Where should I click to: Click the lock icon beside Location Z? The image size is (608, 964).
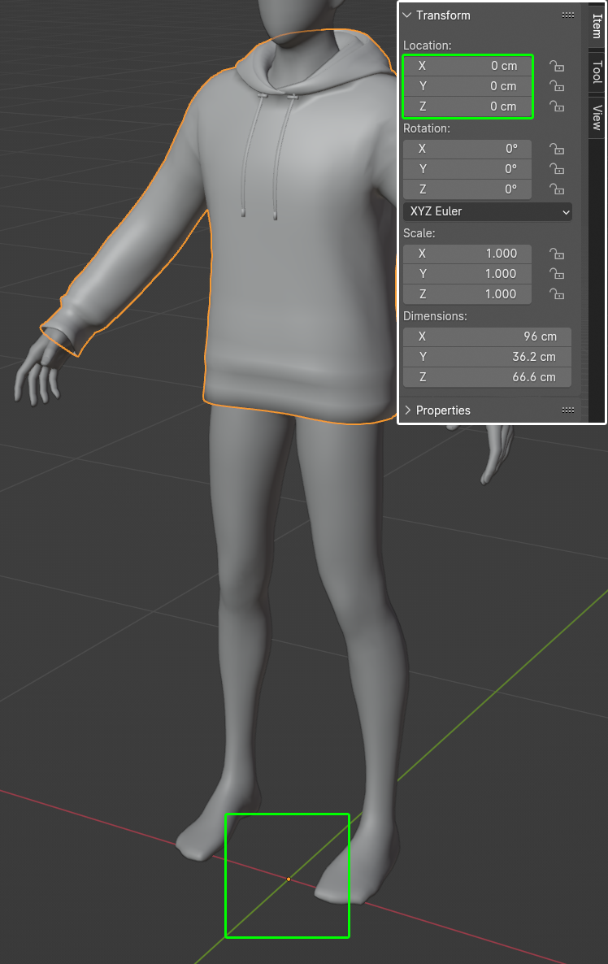(x=557, y=106)
